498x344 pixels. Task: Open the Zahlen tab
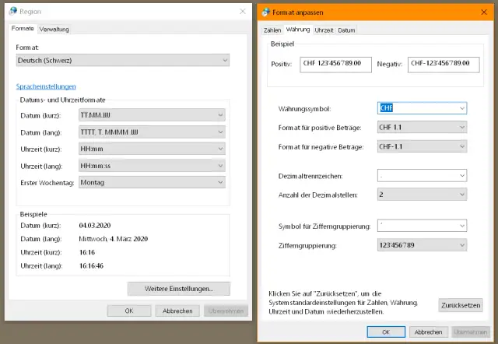[x=272, y=30]
